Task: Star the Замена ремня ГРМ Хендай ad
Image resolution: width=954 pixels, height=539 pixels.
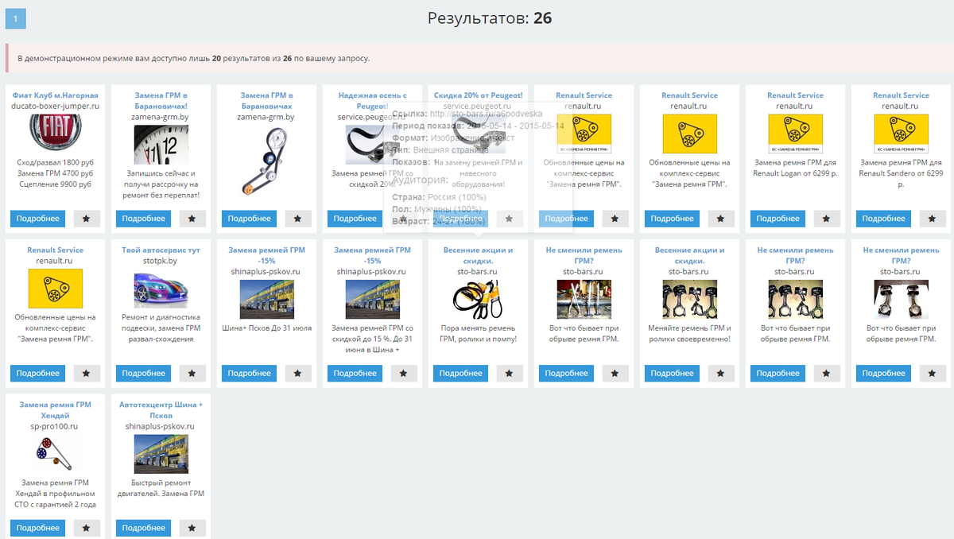Action: pyautogui.click(x=87, y=528)
